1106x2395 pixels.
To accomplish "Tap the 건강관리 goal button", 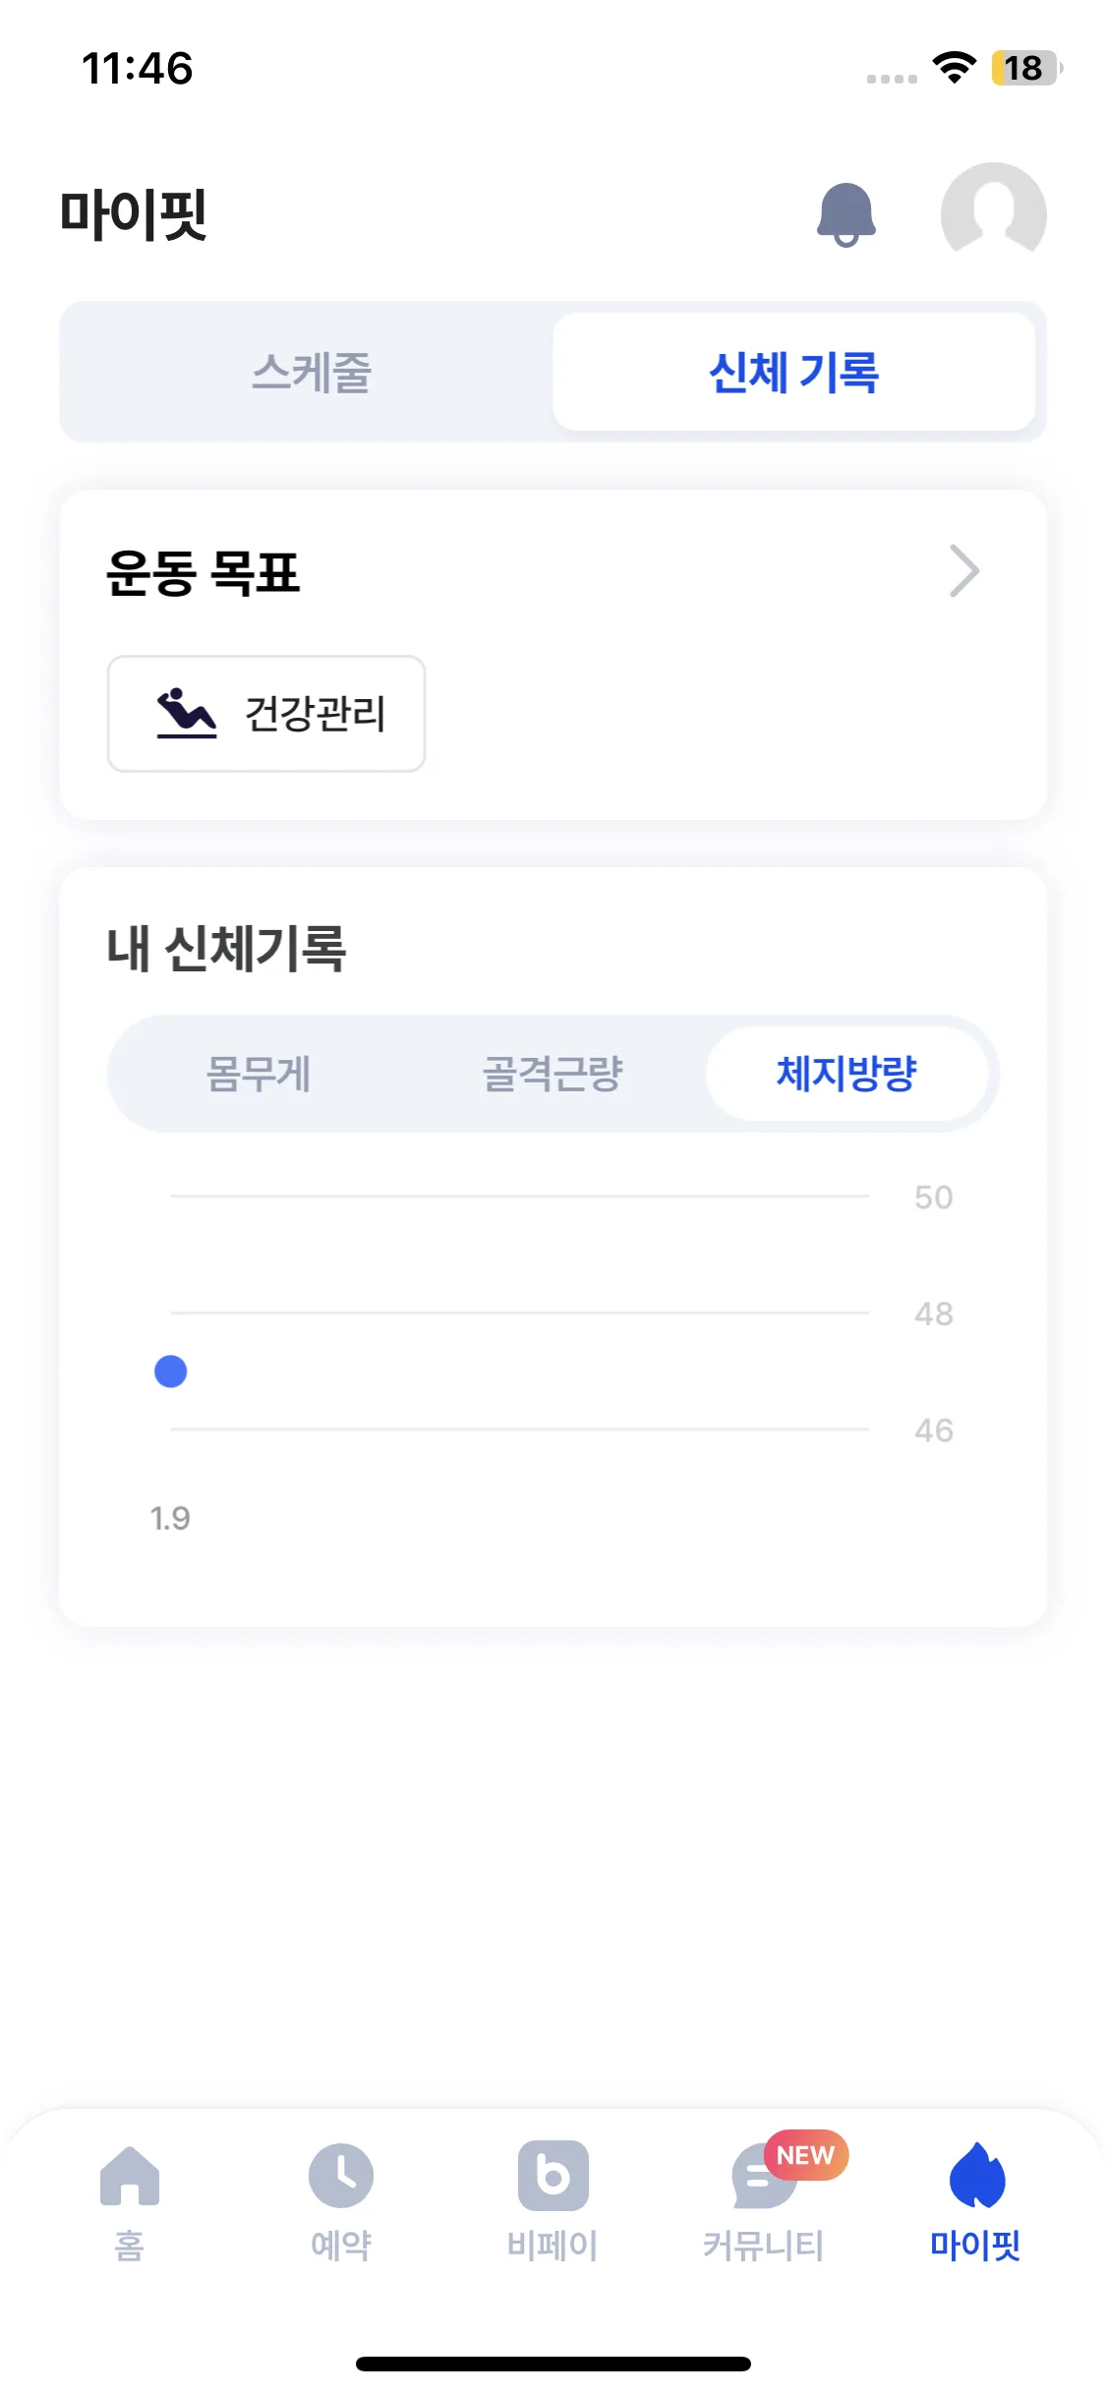I will click(x=266, y=714).
